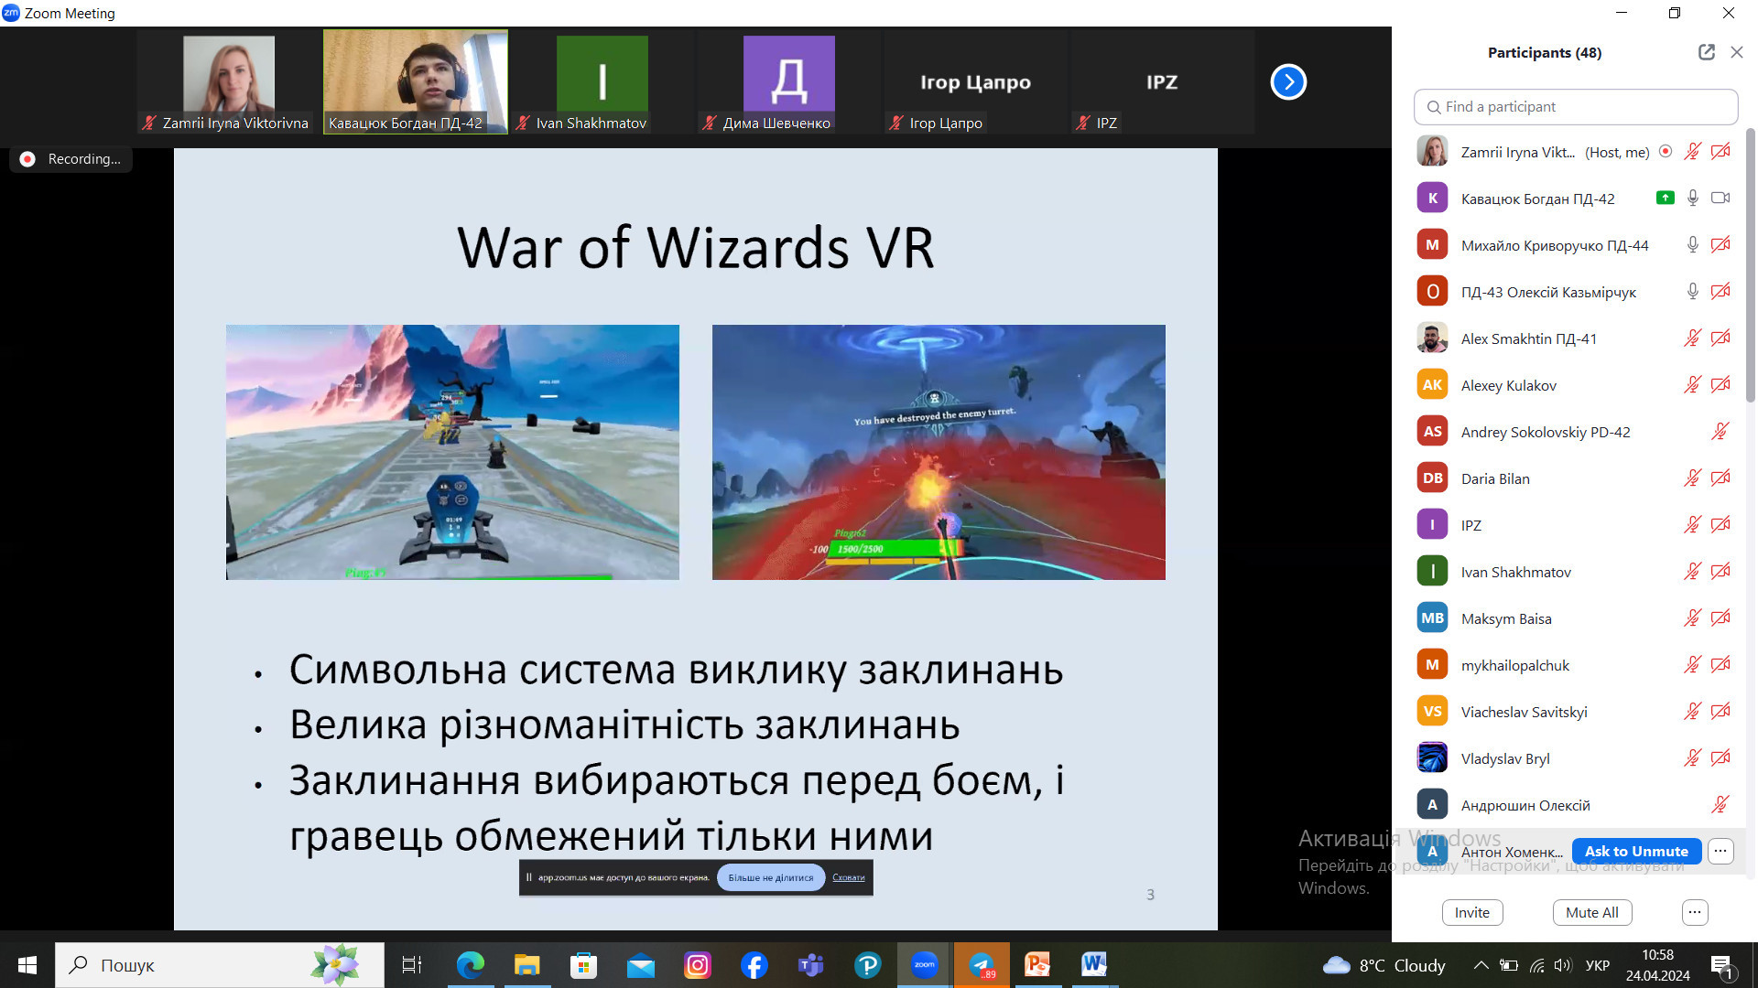Toggle camera for Кавацюк Богдан ПД-42

[1720, 199]
